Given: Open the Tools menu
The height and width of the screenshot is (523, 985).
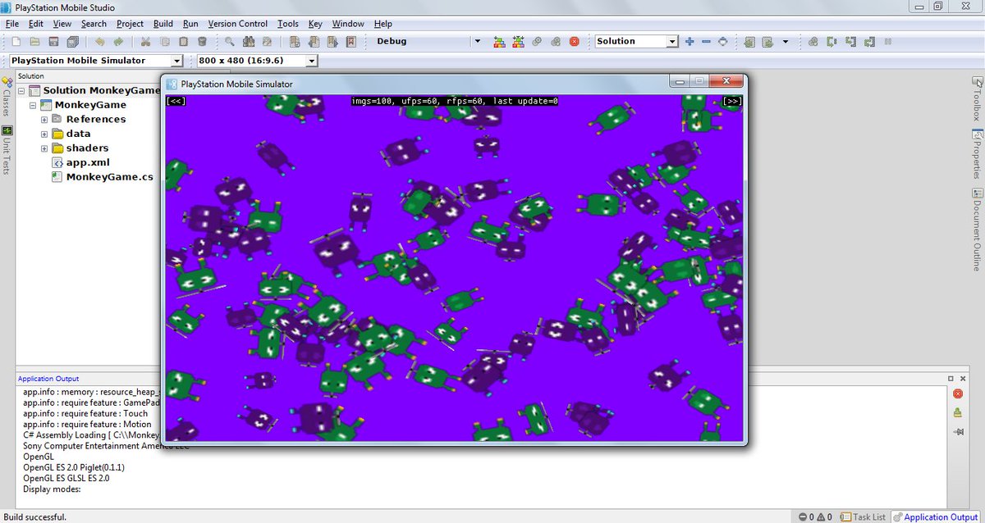Looking at the screenshot, I should [x=288, y=24].
